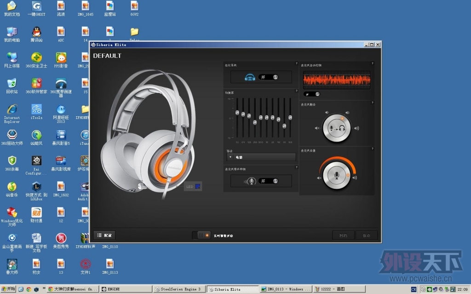Open 鲁大师 desktop icon
This screenshot has height=294, width=471.
point(12,266)
